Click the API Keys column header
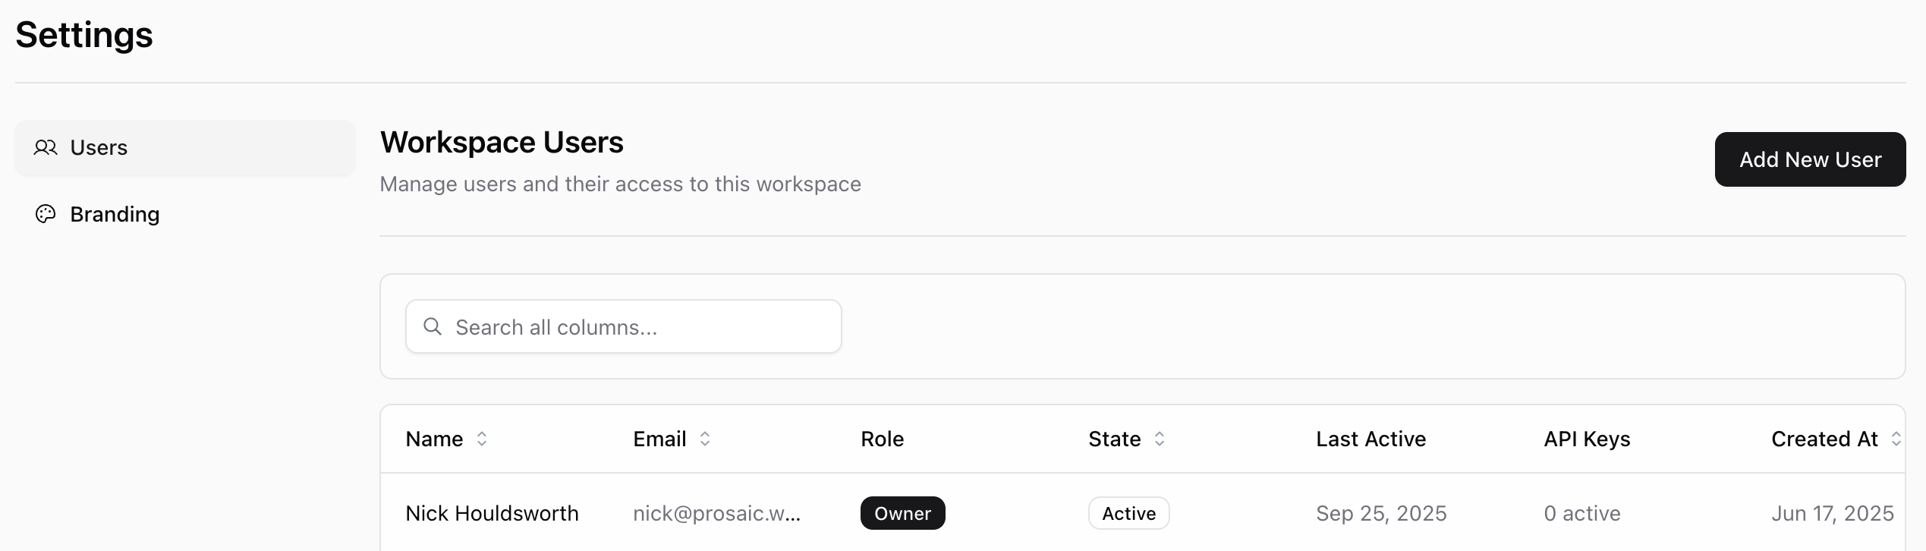Viewport: 1926px width, 551px height. [x=1587, y=439]
